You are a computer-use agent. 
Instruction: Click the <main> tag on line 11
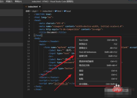click(x=42, y=44)
